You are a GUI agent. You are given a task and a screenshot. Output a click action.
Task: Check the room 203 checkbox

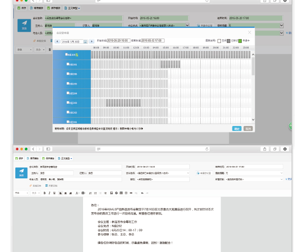(x=68, y=103)
